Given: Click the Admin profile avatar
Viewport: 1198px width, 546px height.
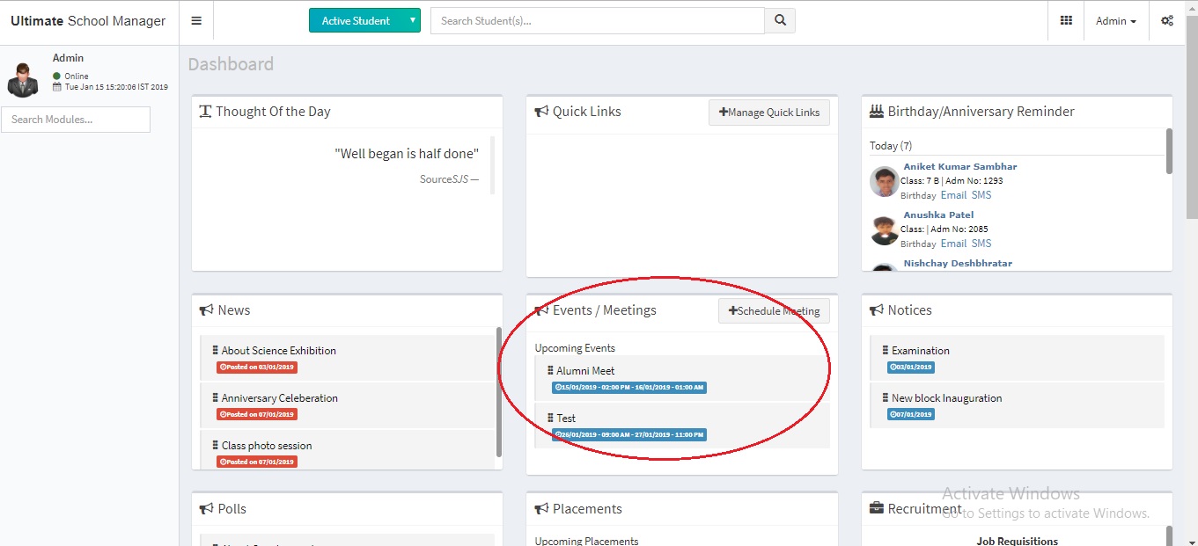Looking at the screenshot, I should (x=22, y=79).
